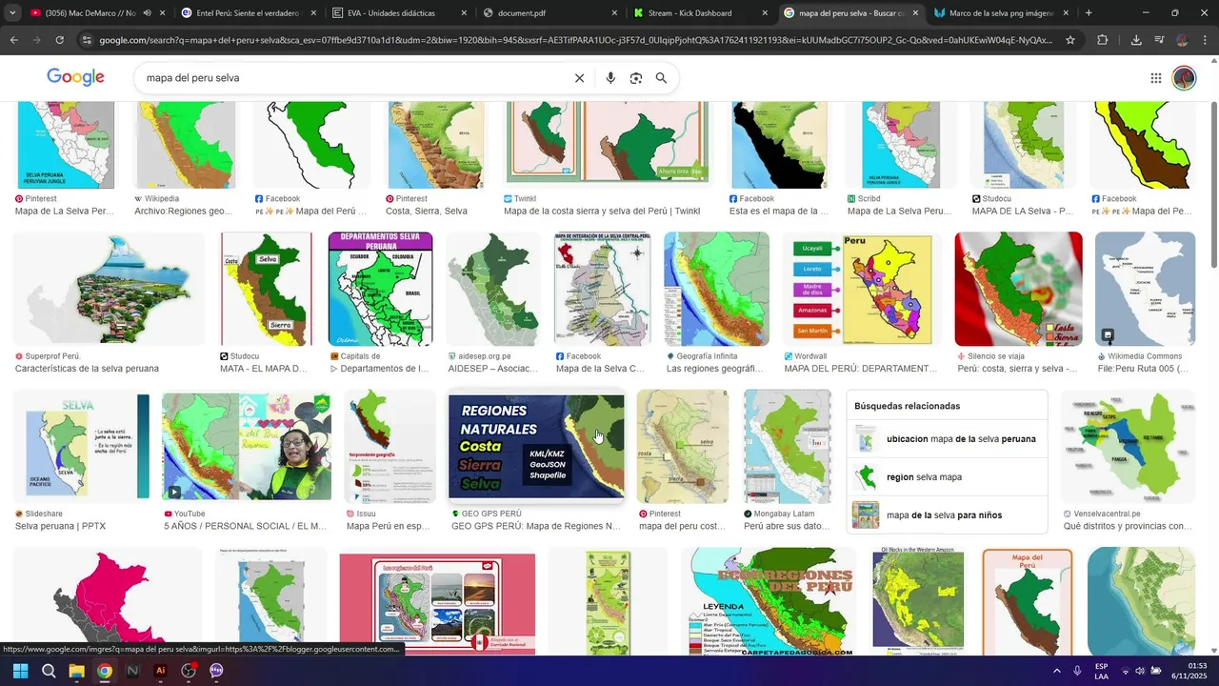1219x686 pixels.
Task: Open Twinkl Mapa de la costa sierra link
Action: (602, 212)
